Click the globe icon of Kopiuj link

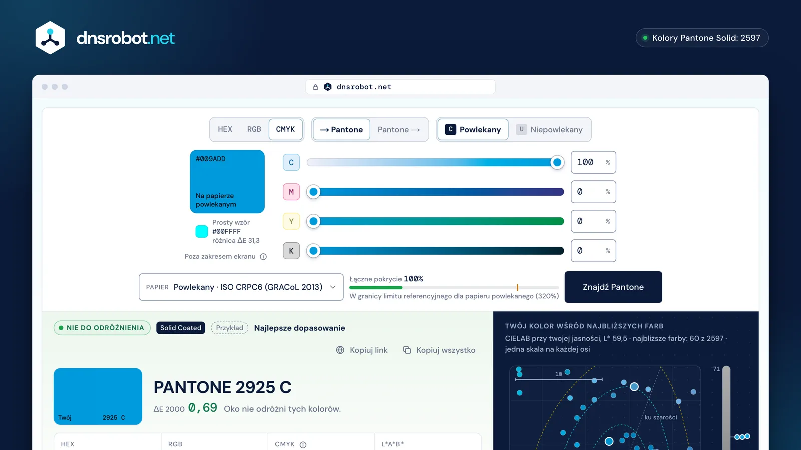pyautogui.click(x=340, y=350)
